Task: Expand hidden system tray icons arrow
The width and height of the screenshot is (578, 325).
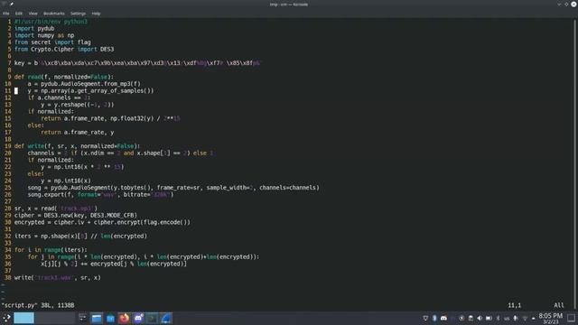Action: [x=534, y=319]
